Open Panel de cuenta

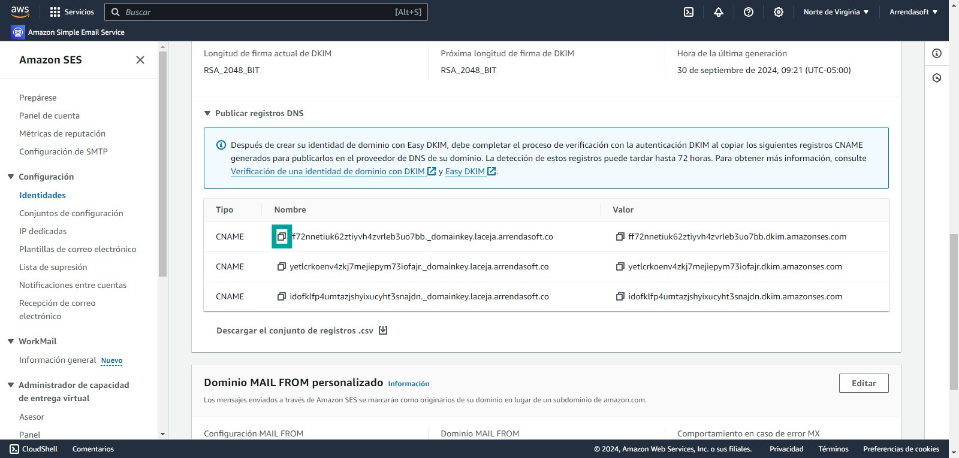(49, 116)
